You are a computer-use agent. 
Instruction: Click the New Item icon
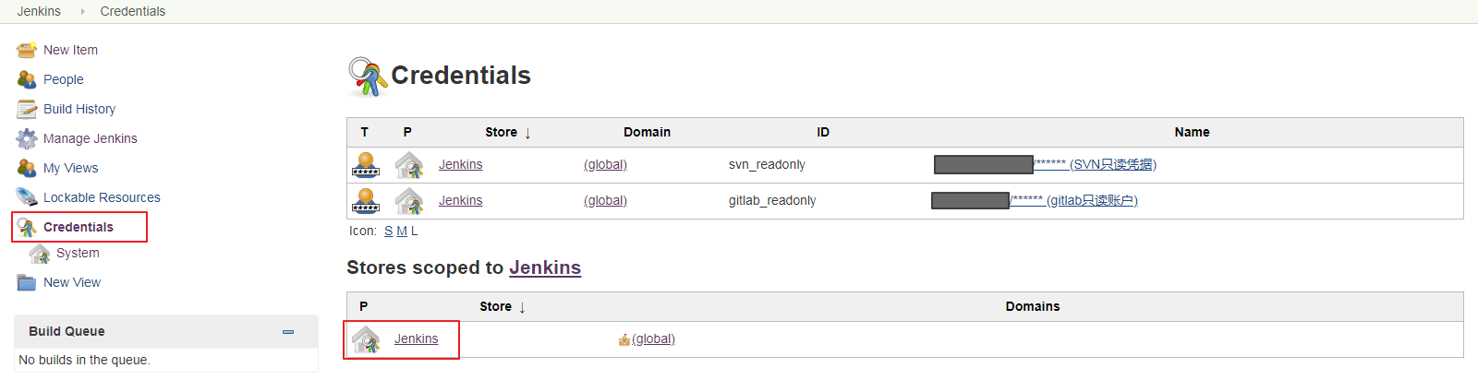pos(26,50)
